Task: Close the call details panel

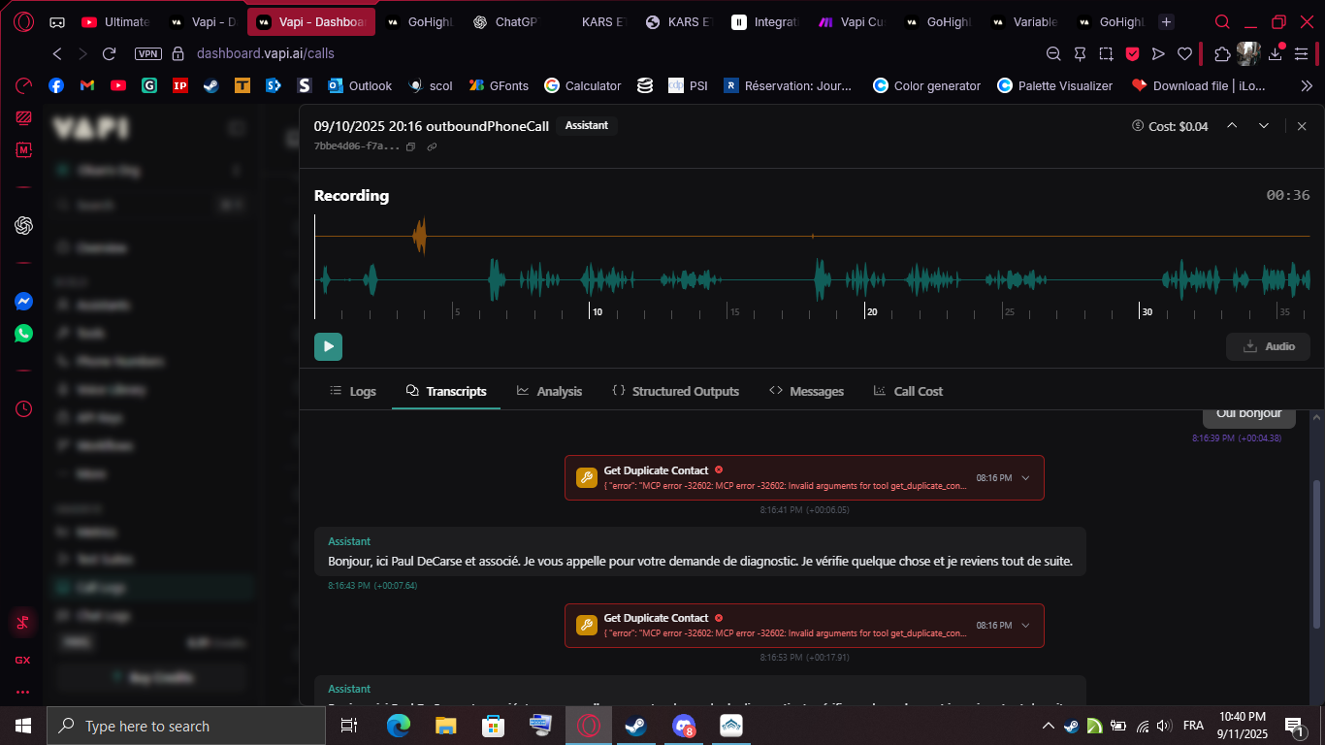Action: 1302,126
